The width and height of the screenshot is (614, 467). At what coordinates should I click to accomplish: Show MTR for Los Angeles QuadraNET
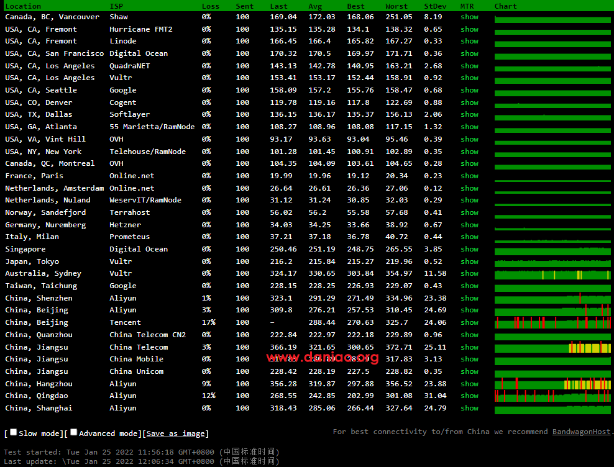tap(469, 66)
